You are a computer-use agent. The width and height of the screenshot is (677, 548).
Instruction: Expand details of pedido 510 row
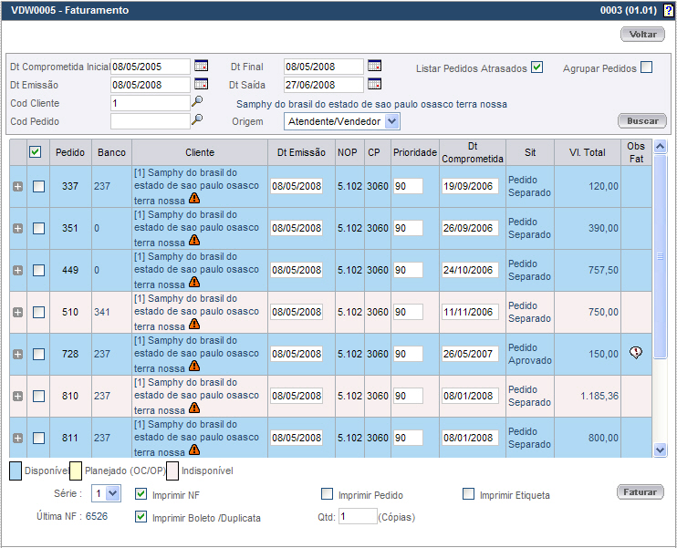pyautogui.click(x=17, y=313)
